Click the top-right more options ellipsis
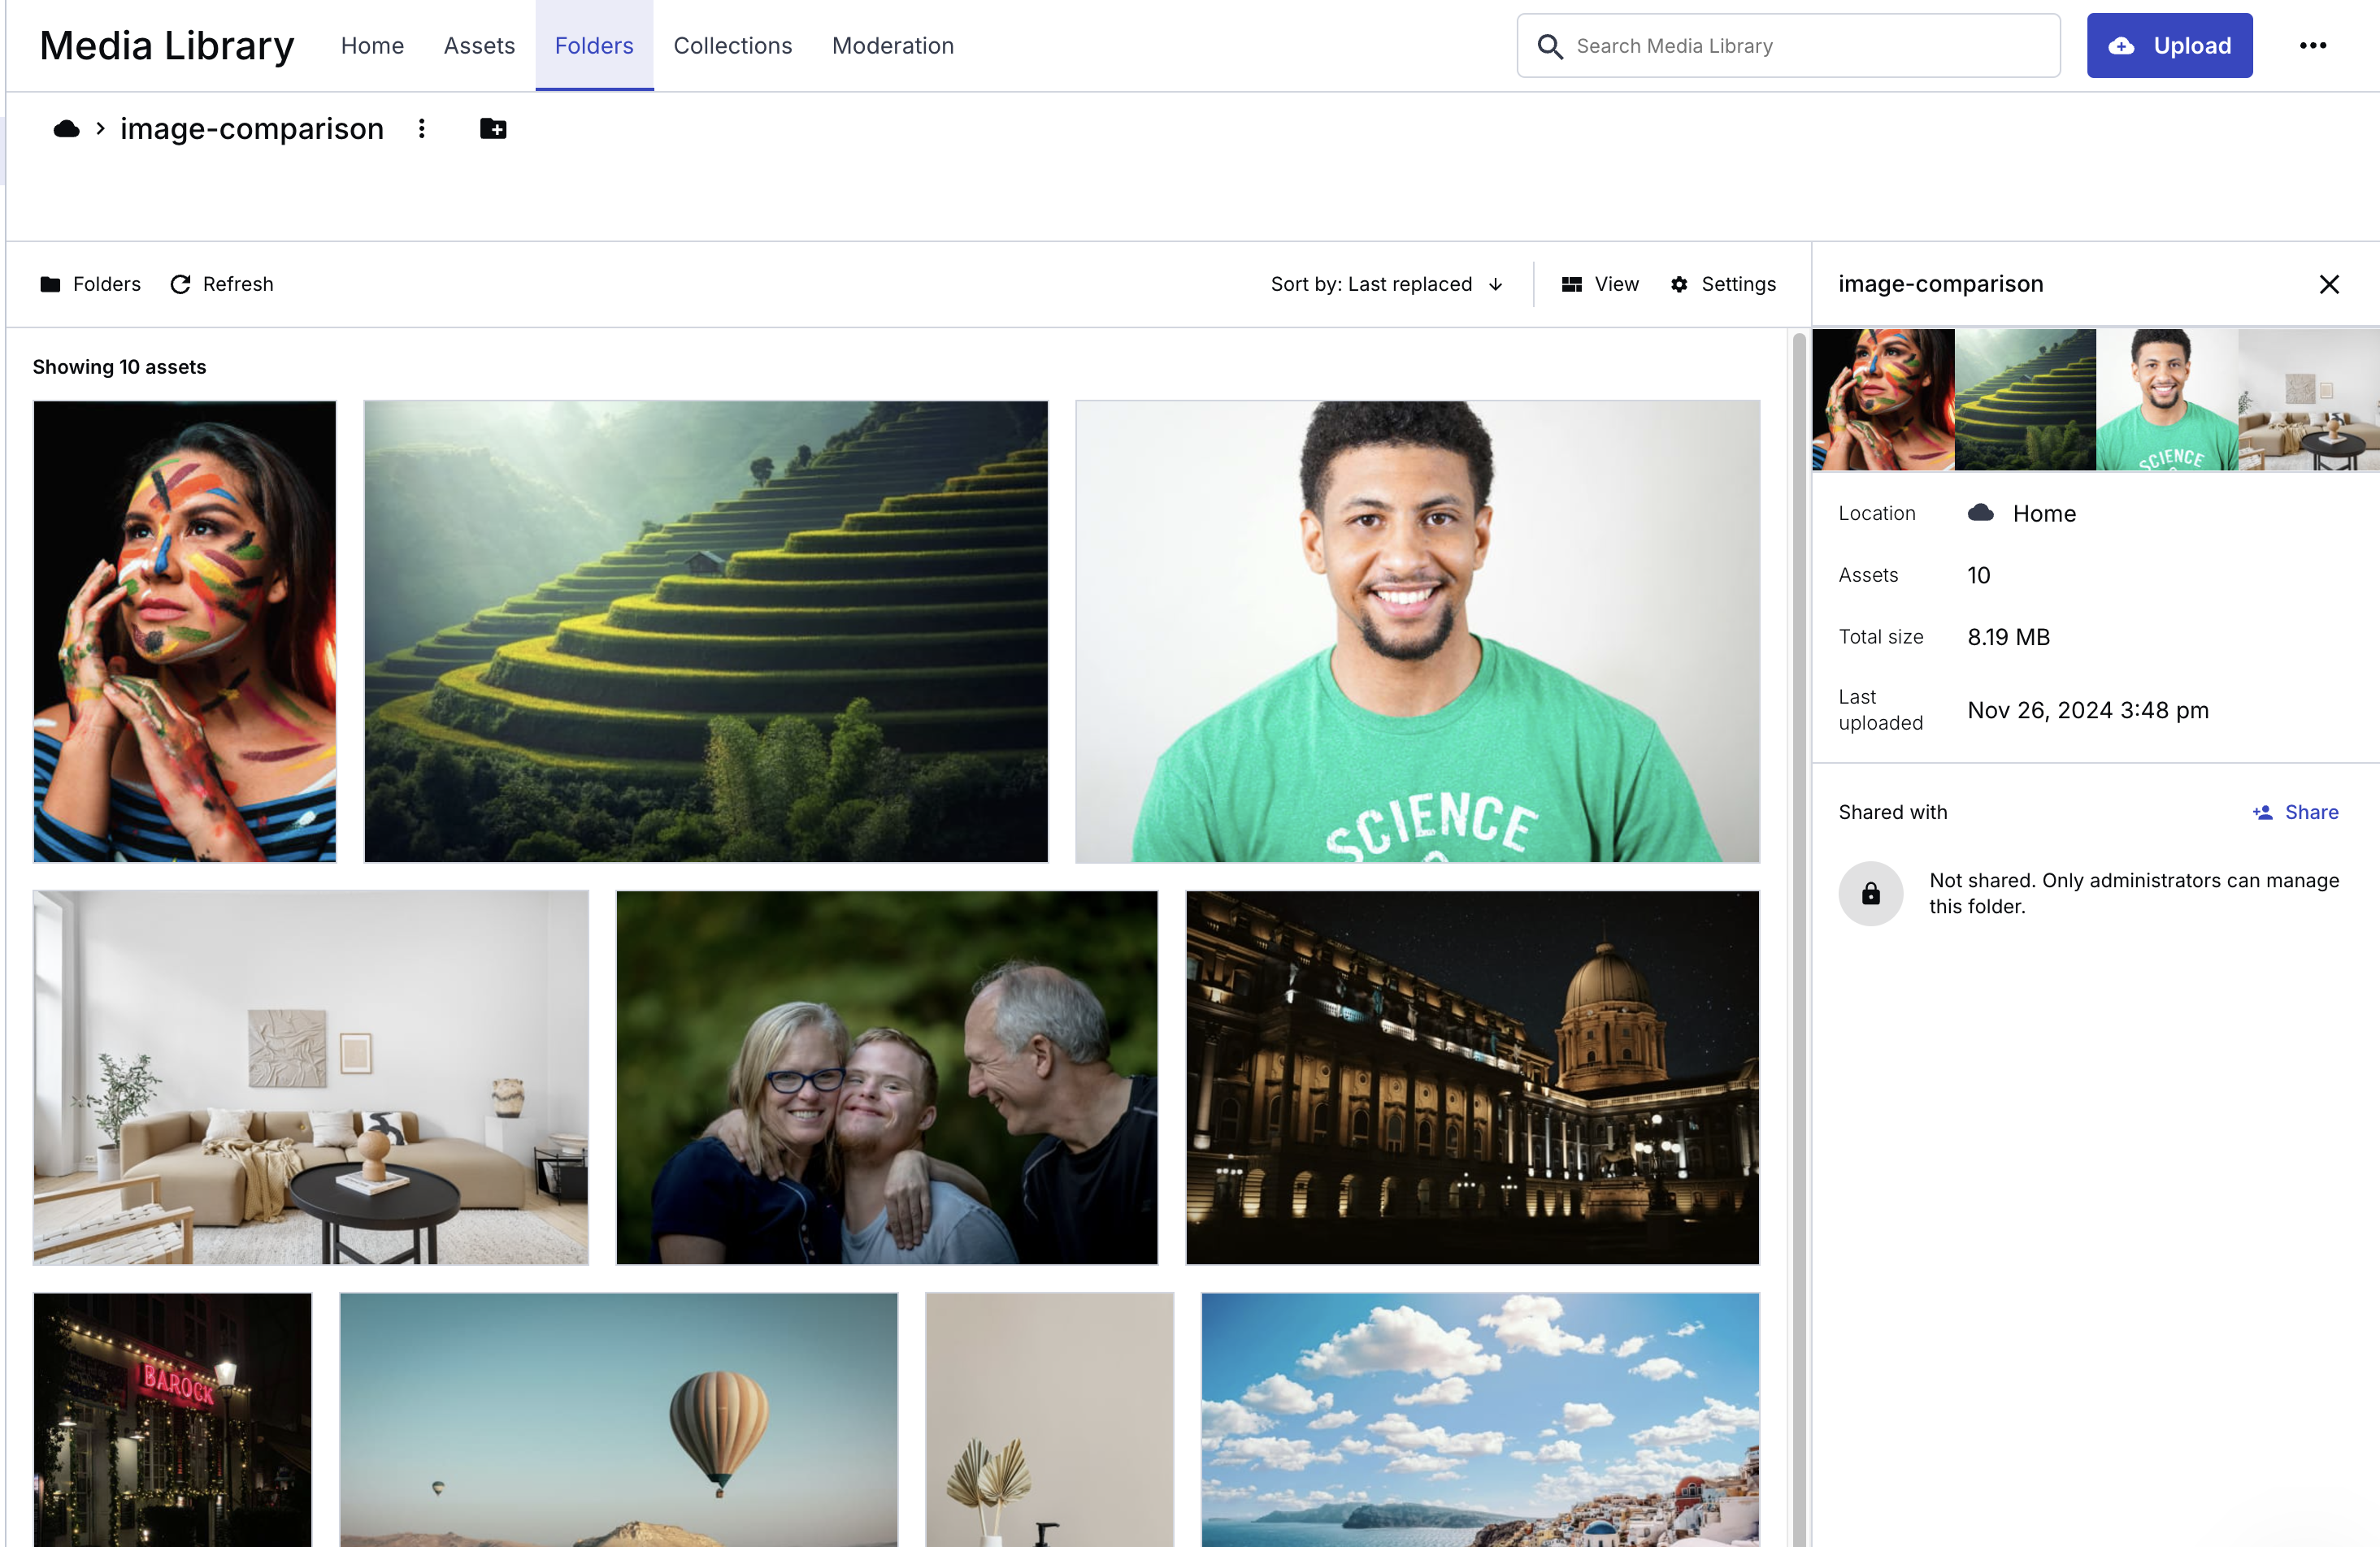 [2313, 46]
